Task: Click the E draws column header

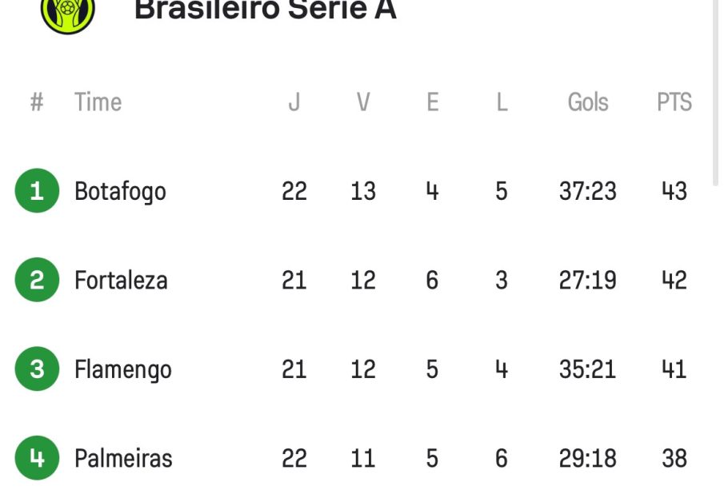Action: pos(432,102)
